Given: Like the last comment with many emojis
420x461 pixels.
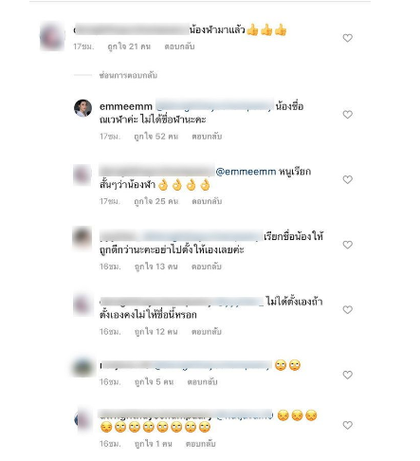Looking at the screenshot, I should pos(347,425).
